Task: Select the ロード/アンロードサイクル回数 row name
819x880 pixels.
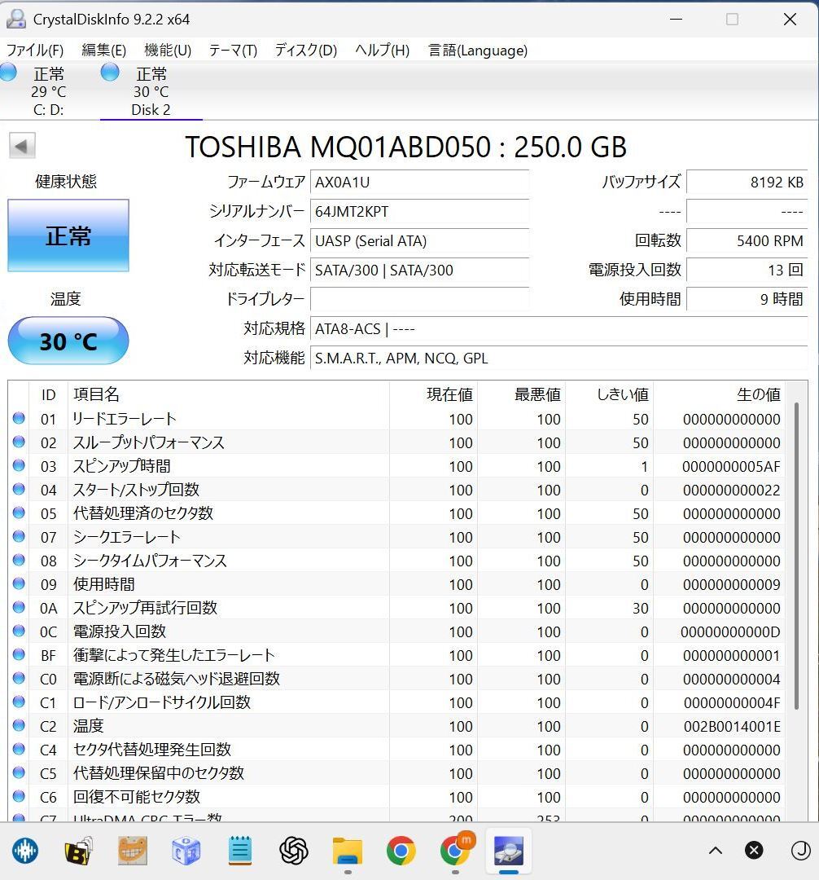Action: click(162, 702)
